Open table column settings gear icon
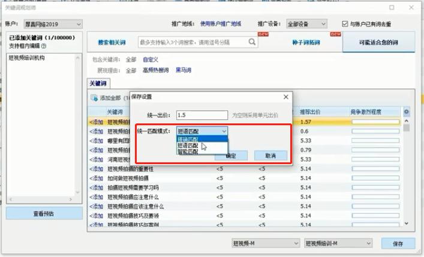This screenshot has width=424, height=257. [x=406, y=111]
